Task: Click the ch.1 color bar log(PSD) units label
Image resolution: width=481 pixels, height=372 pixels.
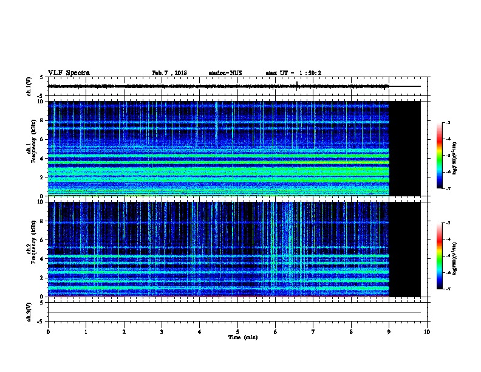Action: click(x=455, y=158)
